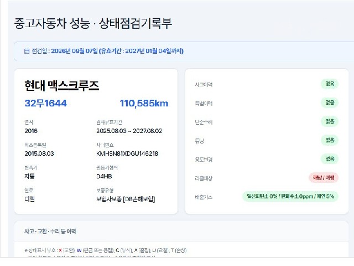Click the 배출가스 row label
354x266 pixels.
coord(204,197)
